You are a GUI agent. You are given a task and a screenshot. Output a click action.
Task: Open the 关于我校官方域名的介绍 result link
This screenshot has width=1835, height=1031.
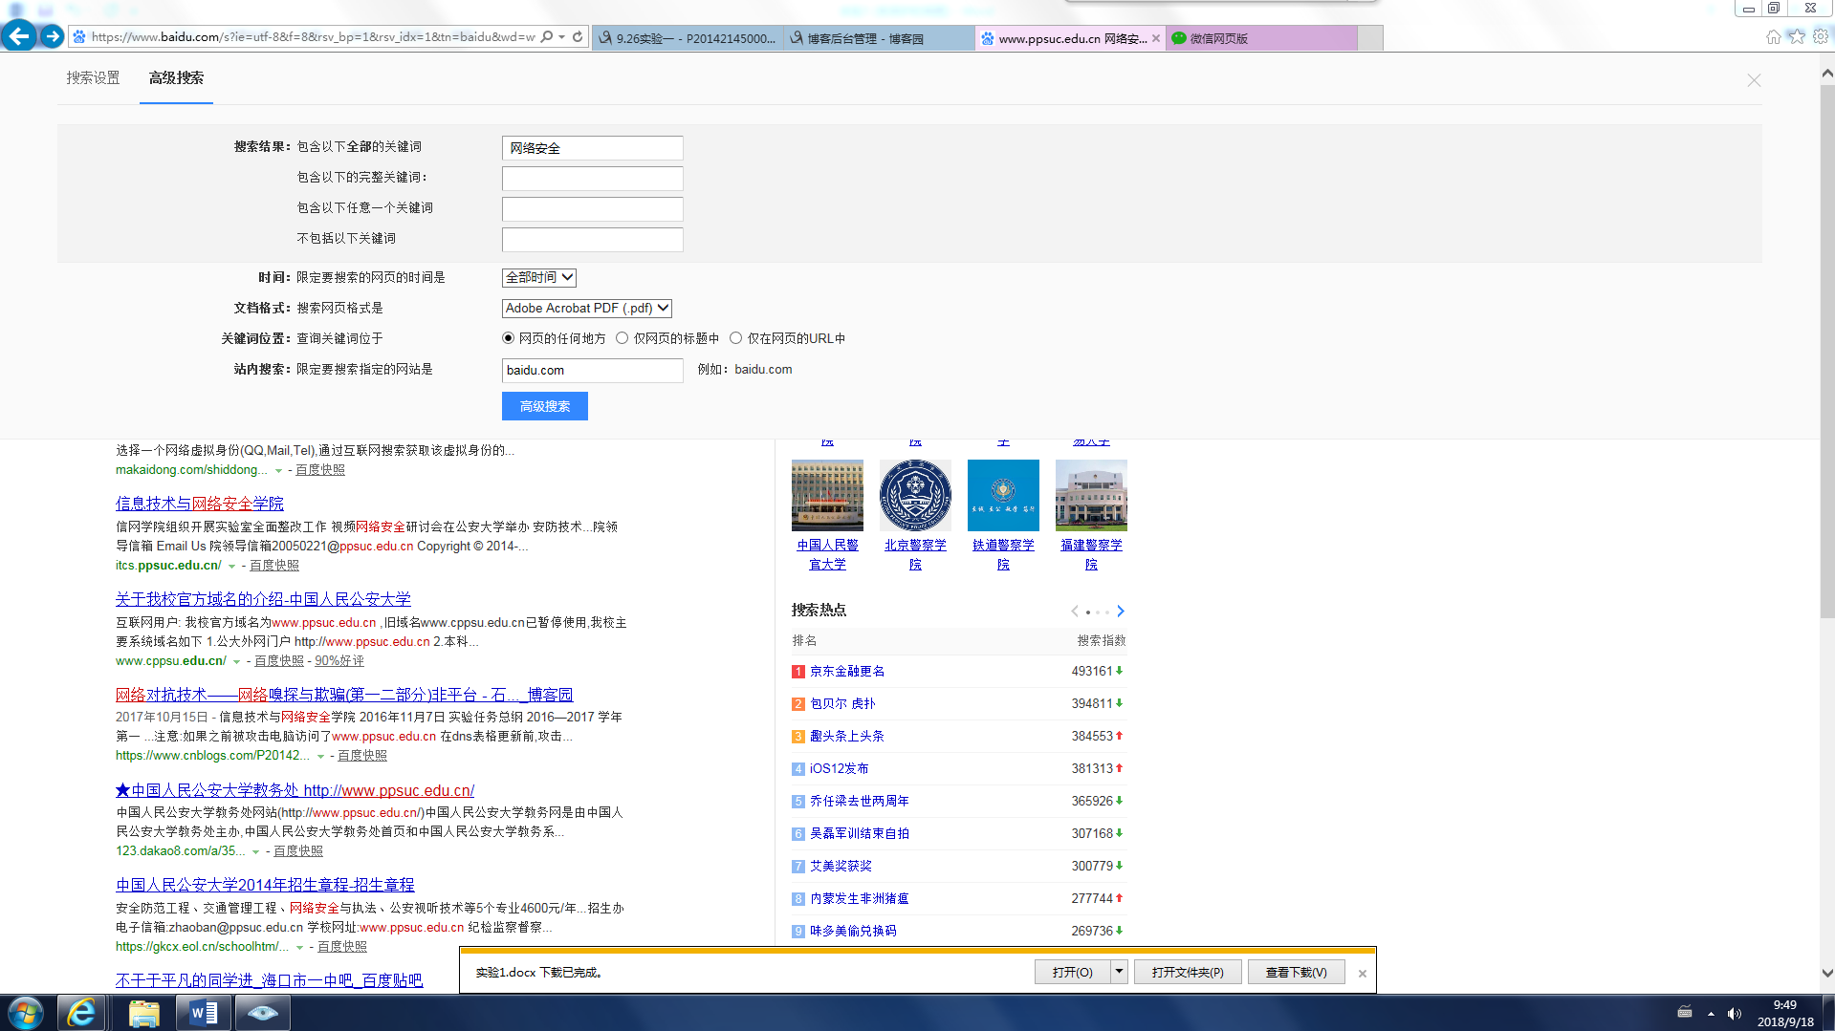tap(263, 599)
